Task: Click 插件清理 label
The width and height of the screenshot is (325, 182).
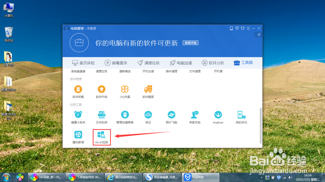Action: (171, 71)
